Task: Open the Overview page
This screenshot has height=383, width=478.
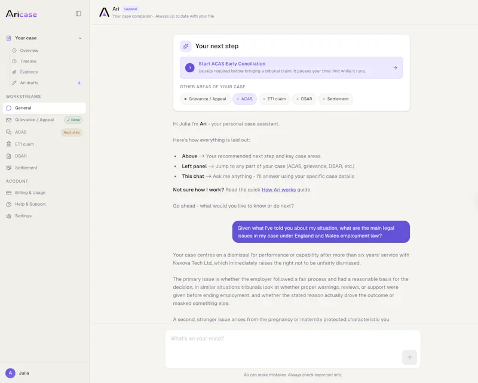Action: click(x=29, y=51)
